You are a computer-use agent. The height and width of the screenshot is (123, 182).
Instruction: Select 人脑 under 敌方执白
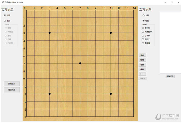pos(143,15)
